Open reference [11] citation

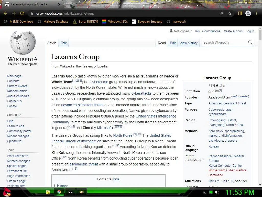tap(117, 146)
